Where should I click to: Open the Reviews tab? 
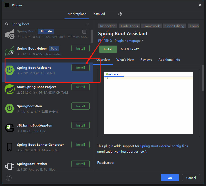click(146, 60)
